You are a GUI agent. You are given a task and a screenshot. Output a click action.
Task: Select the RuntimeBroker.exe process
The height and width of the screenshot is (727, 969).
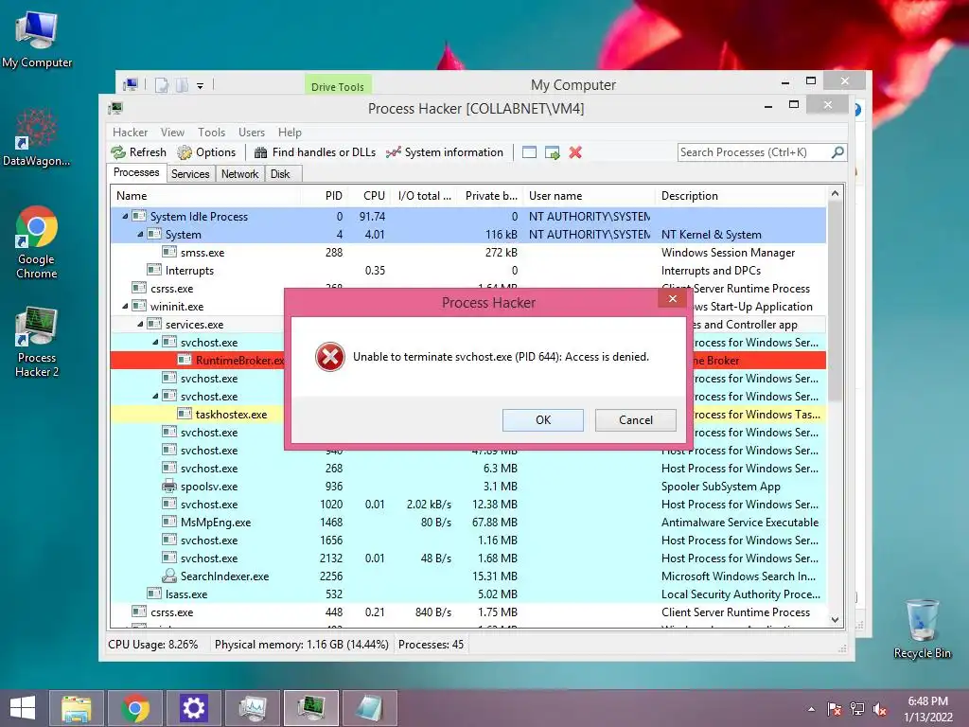coord(197,361)
